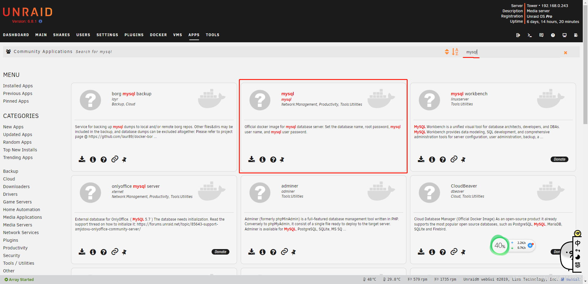Pin the borg mysql backup app
Image resolution: width=588 pixels, height=284 pixels.
[124, 160]
